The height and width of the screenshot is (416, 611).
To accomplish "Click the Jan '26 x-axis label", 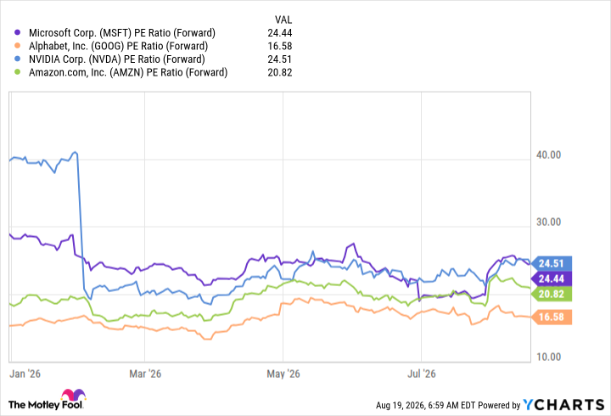I will pos(25,374).
